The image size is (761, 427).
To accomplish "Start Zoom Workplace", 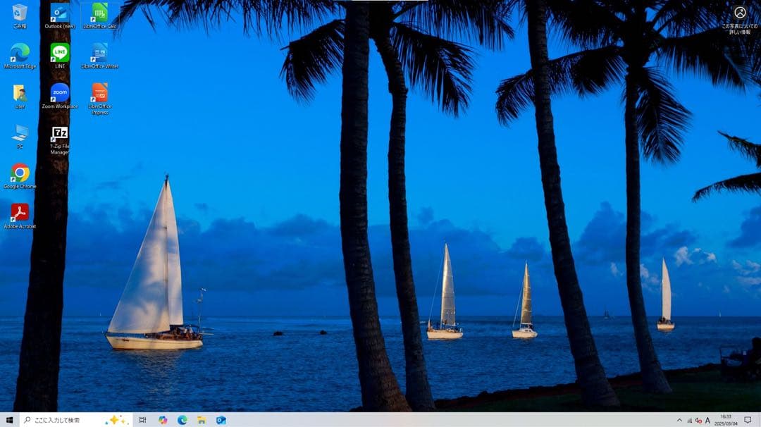I will point(58,92).
